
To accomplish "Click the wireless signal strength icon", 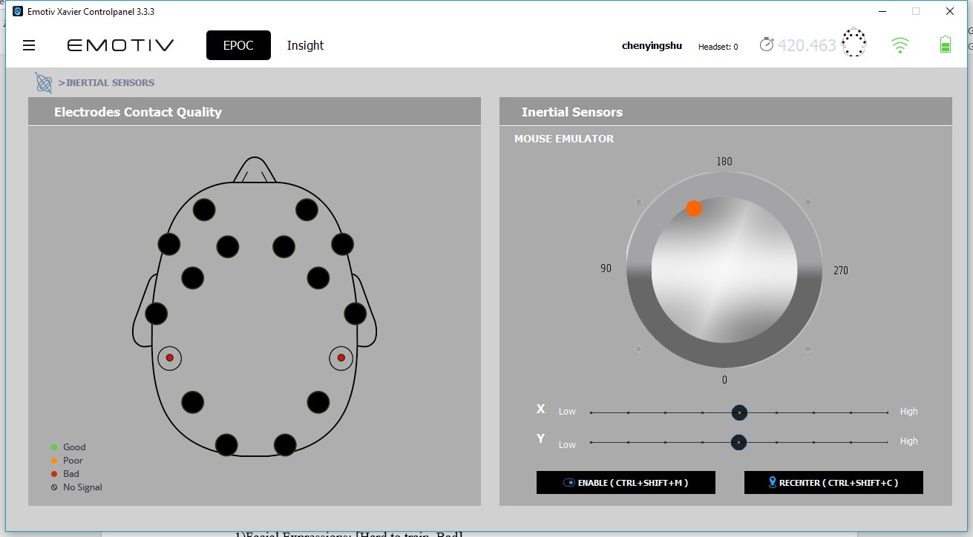I will [x=900, y=45].
